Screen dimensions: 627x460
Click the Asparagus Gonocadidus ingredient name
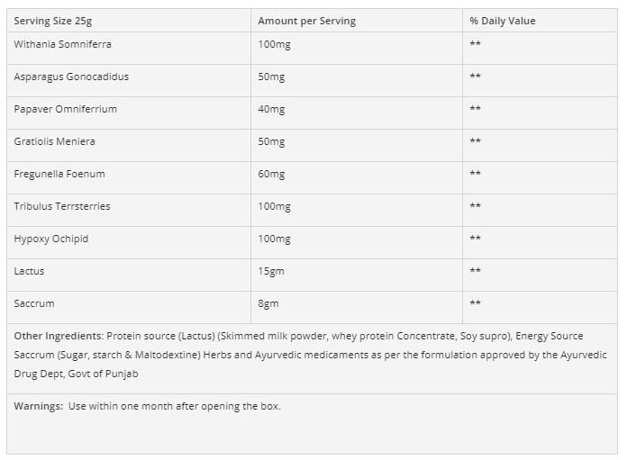point(71,77)
